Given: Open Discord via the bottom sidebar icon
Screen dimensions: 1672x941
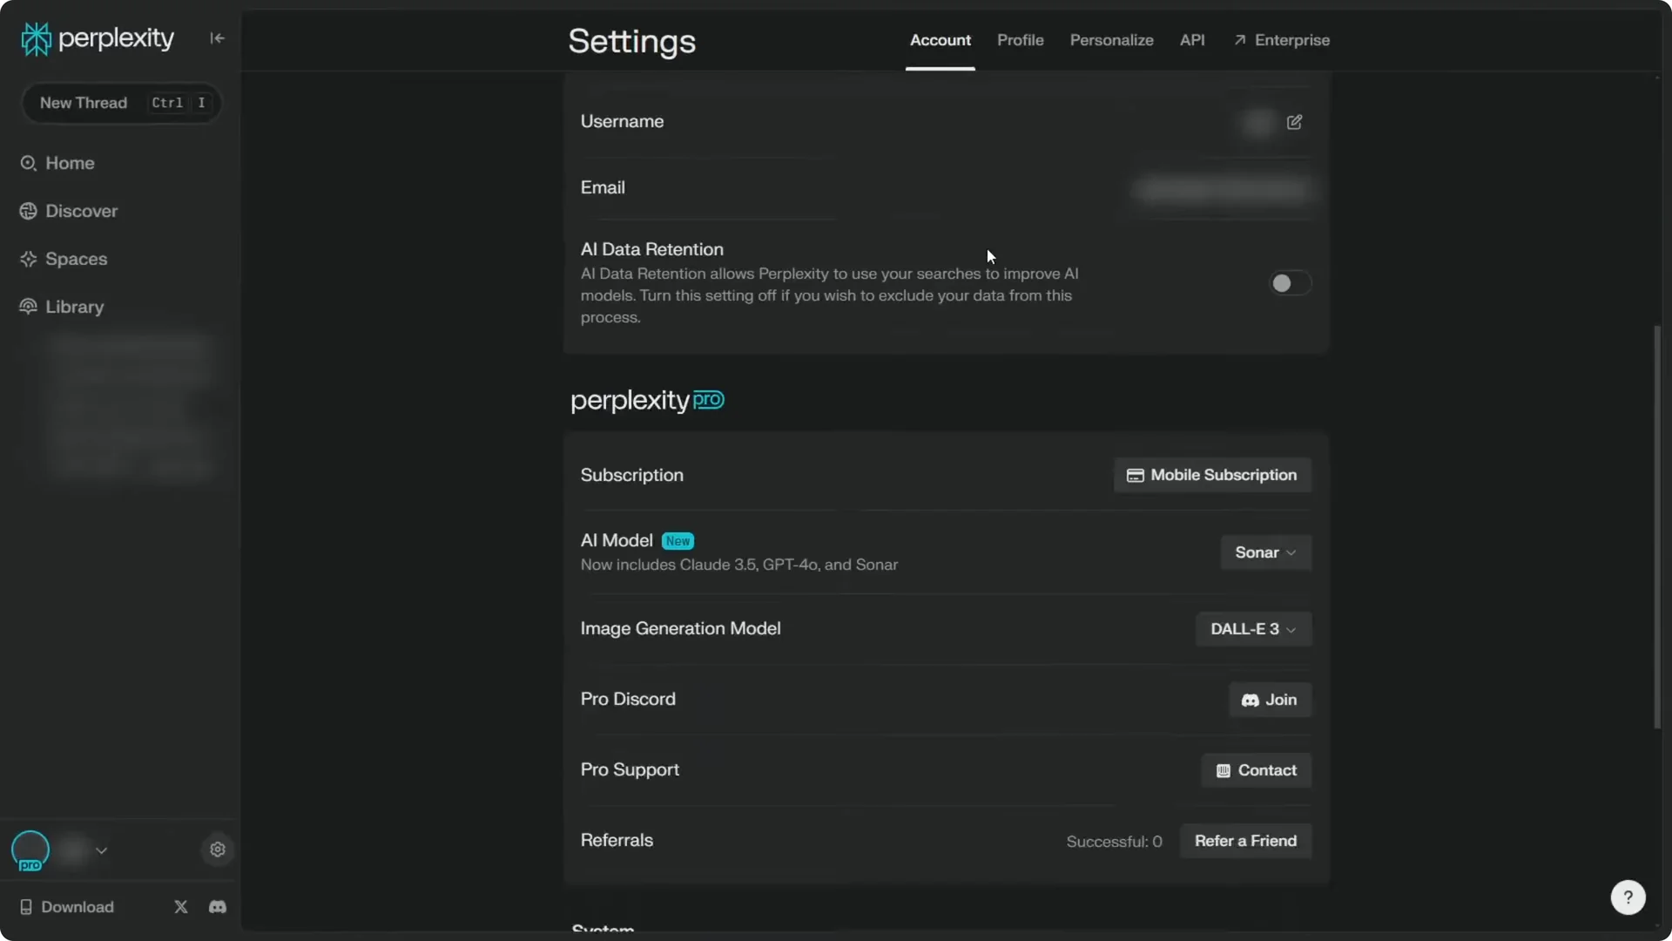Looking at the screenshot, I should point(217,907).
